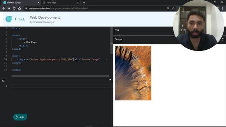Close the Hello Page tab

click(x=78, y=2)
